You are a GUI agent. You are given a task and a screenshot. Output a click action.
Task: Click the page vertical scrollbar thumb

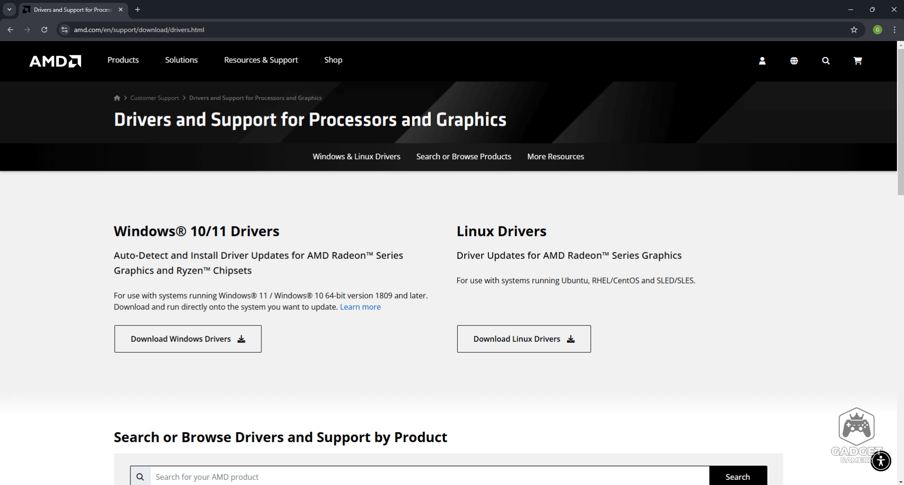click(900, 121)
